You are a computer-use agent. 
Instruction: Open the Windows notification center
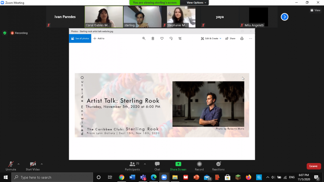pos(316,177)
